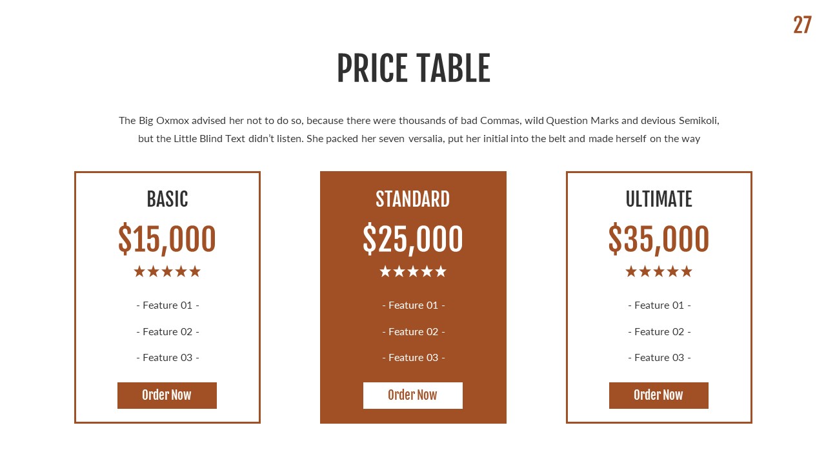The image size is (826, 465).
Task: Select Feature 01 in the Ultimate card
Action: click(x=660, y=305)
